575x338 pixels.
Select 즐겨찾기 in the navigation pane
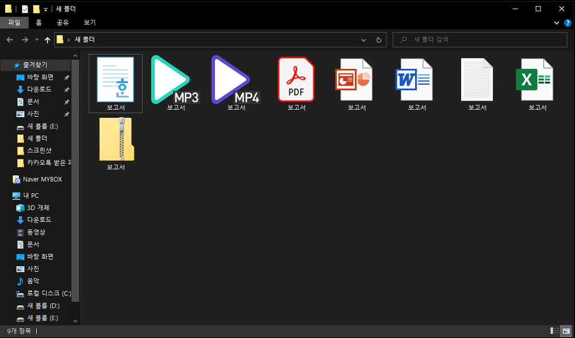pos(35,65)
